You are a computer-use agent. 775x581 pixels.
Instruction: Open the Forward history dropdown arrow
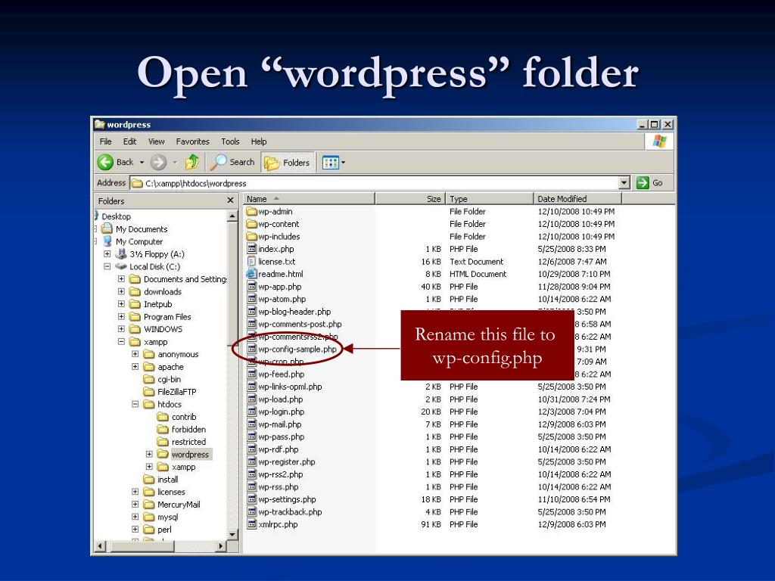click(175, 162)
